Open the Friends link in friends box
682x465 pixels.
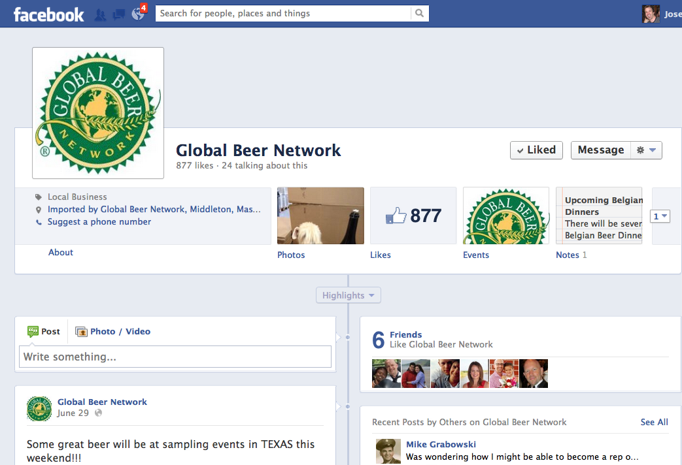click(405, 334)
